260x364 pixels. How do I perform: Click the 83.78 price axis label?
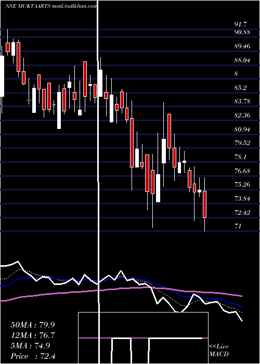click(242, 101)
